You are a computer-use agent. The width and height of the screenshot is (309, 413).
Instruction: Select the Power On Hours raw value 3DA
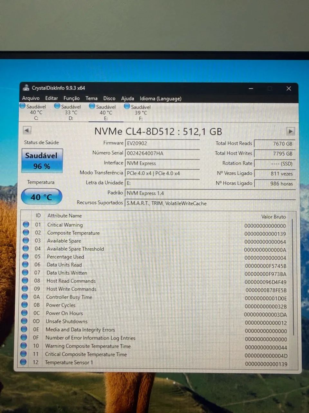coord(265,315)
